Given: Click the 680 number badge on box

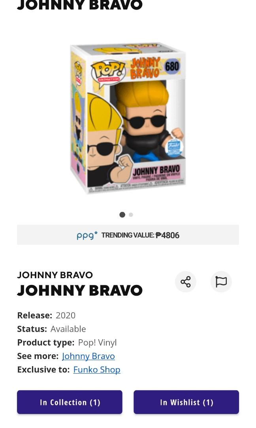Looking at the screenshot, I should click(x=172, y=66).
